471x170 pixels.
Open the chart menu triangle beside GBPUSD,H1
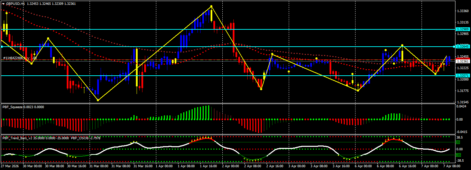pos(3,3)
